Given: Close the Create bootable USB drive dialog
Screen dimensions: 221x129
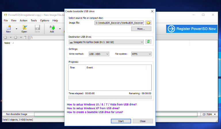Looking at the screenshot, I should 152,11.
